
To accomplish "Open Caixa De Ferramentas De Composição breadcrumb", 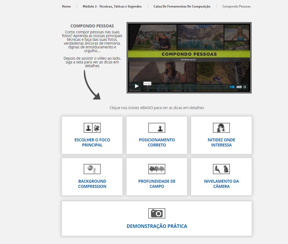I will [182, 6].
